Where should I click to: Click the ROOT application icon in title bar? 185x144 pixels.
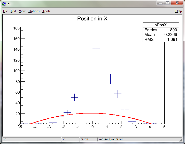pyautogui.click(x=4, y=4)
